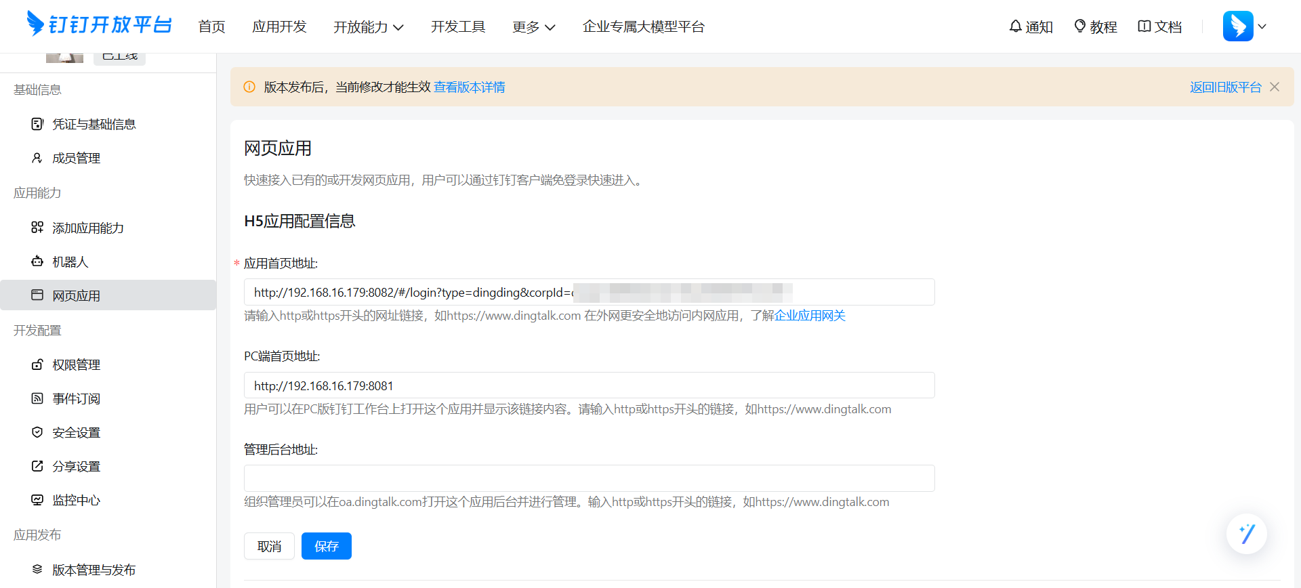Click the DingTalk open platform logo
Viewport: 1301px width, 588px height.
coord(99,24)
